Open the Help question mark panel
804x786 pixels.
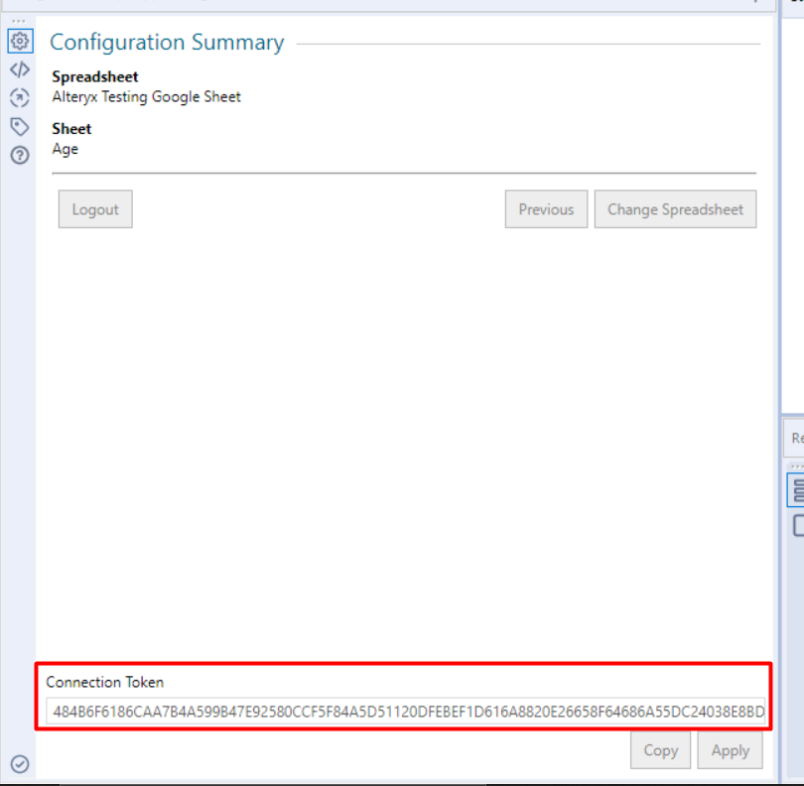[18, 153]
